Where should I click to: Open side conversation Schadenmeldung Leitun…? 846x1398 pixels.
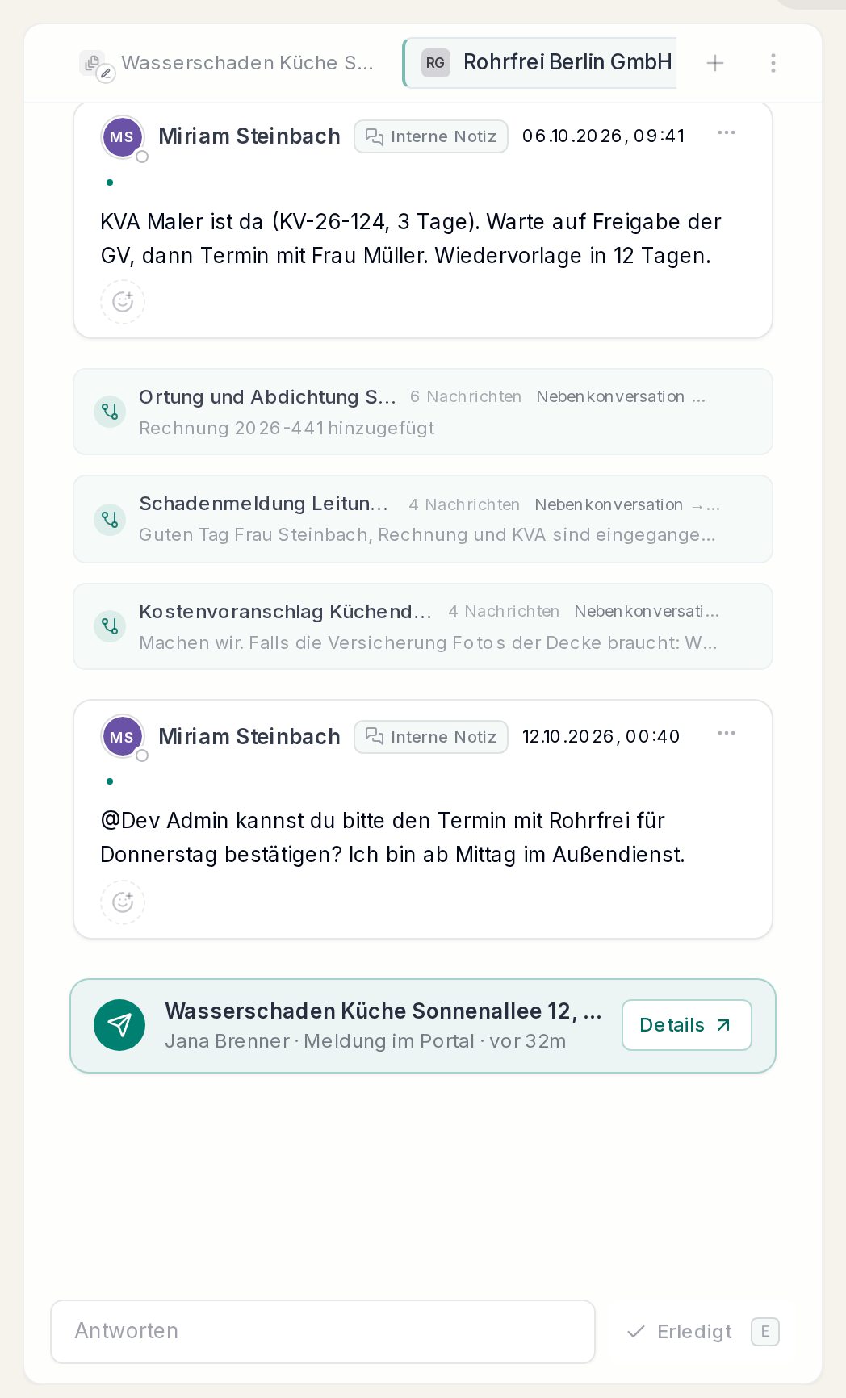(423, 519)
